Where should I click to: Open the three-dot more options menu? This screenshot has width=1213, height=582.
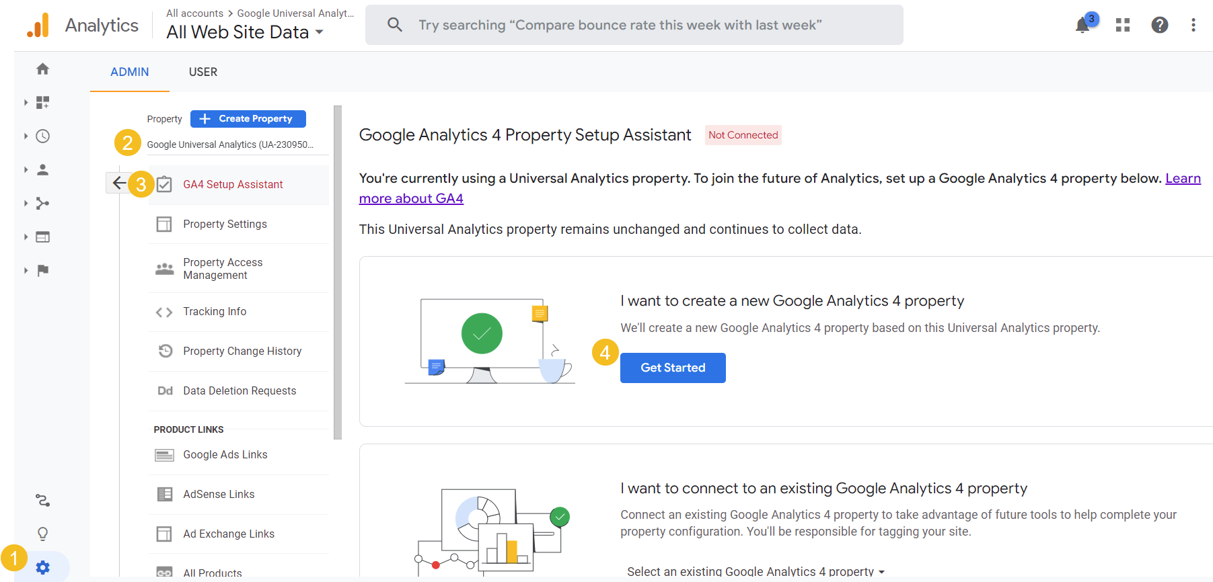coord(1193,25)
